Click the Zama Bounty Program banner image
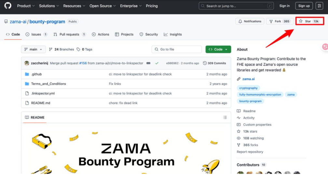328x176 pixels. (x=126, y=151)
